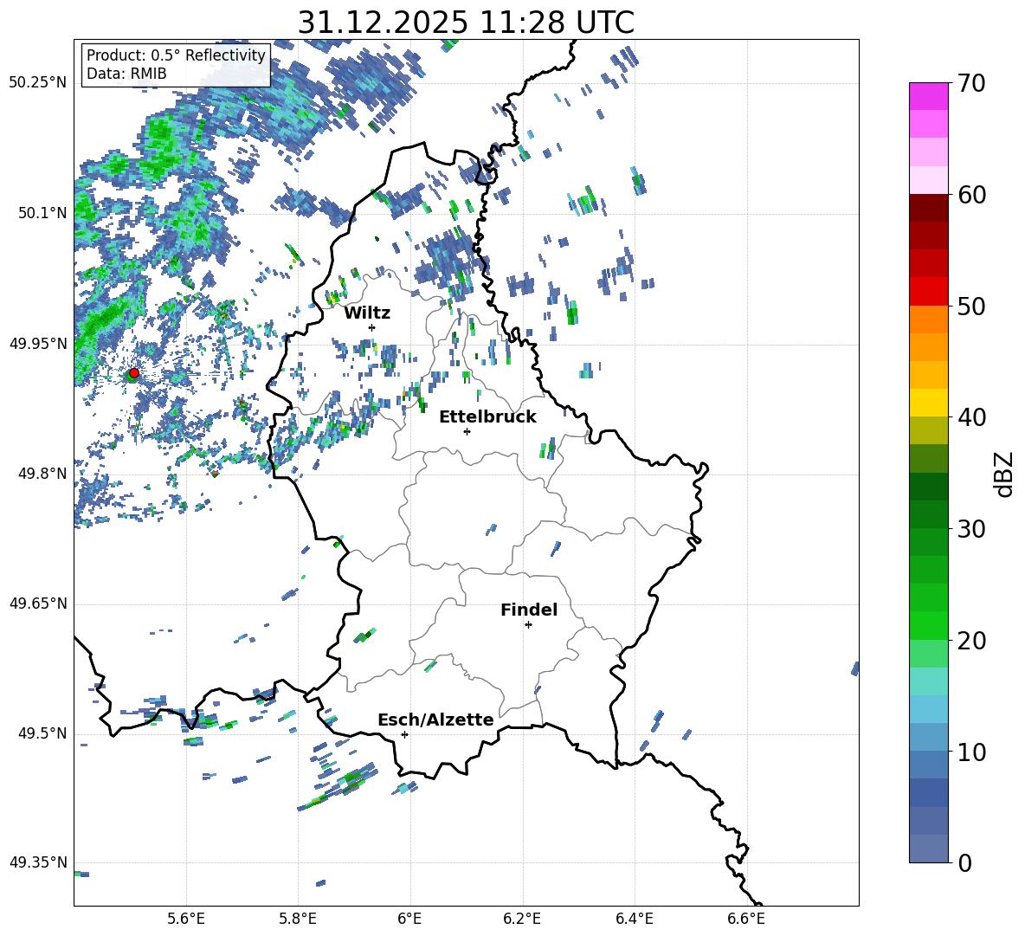Click the bright red colorbar swatch above 50
This screenshot has width=1025, height=936.
tap(929, 292)
